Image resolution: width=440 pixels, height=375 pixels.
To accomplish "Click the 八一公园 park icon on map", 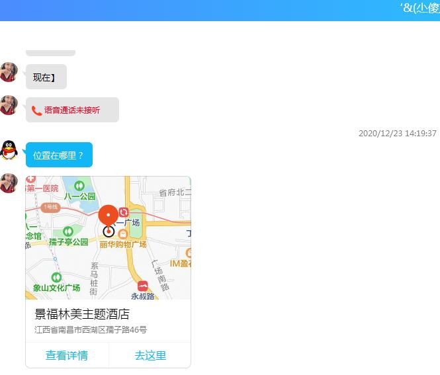I will [79, 186].
